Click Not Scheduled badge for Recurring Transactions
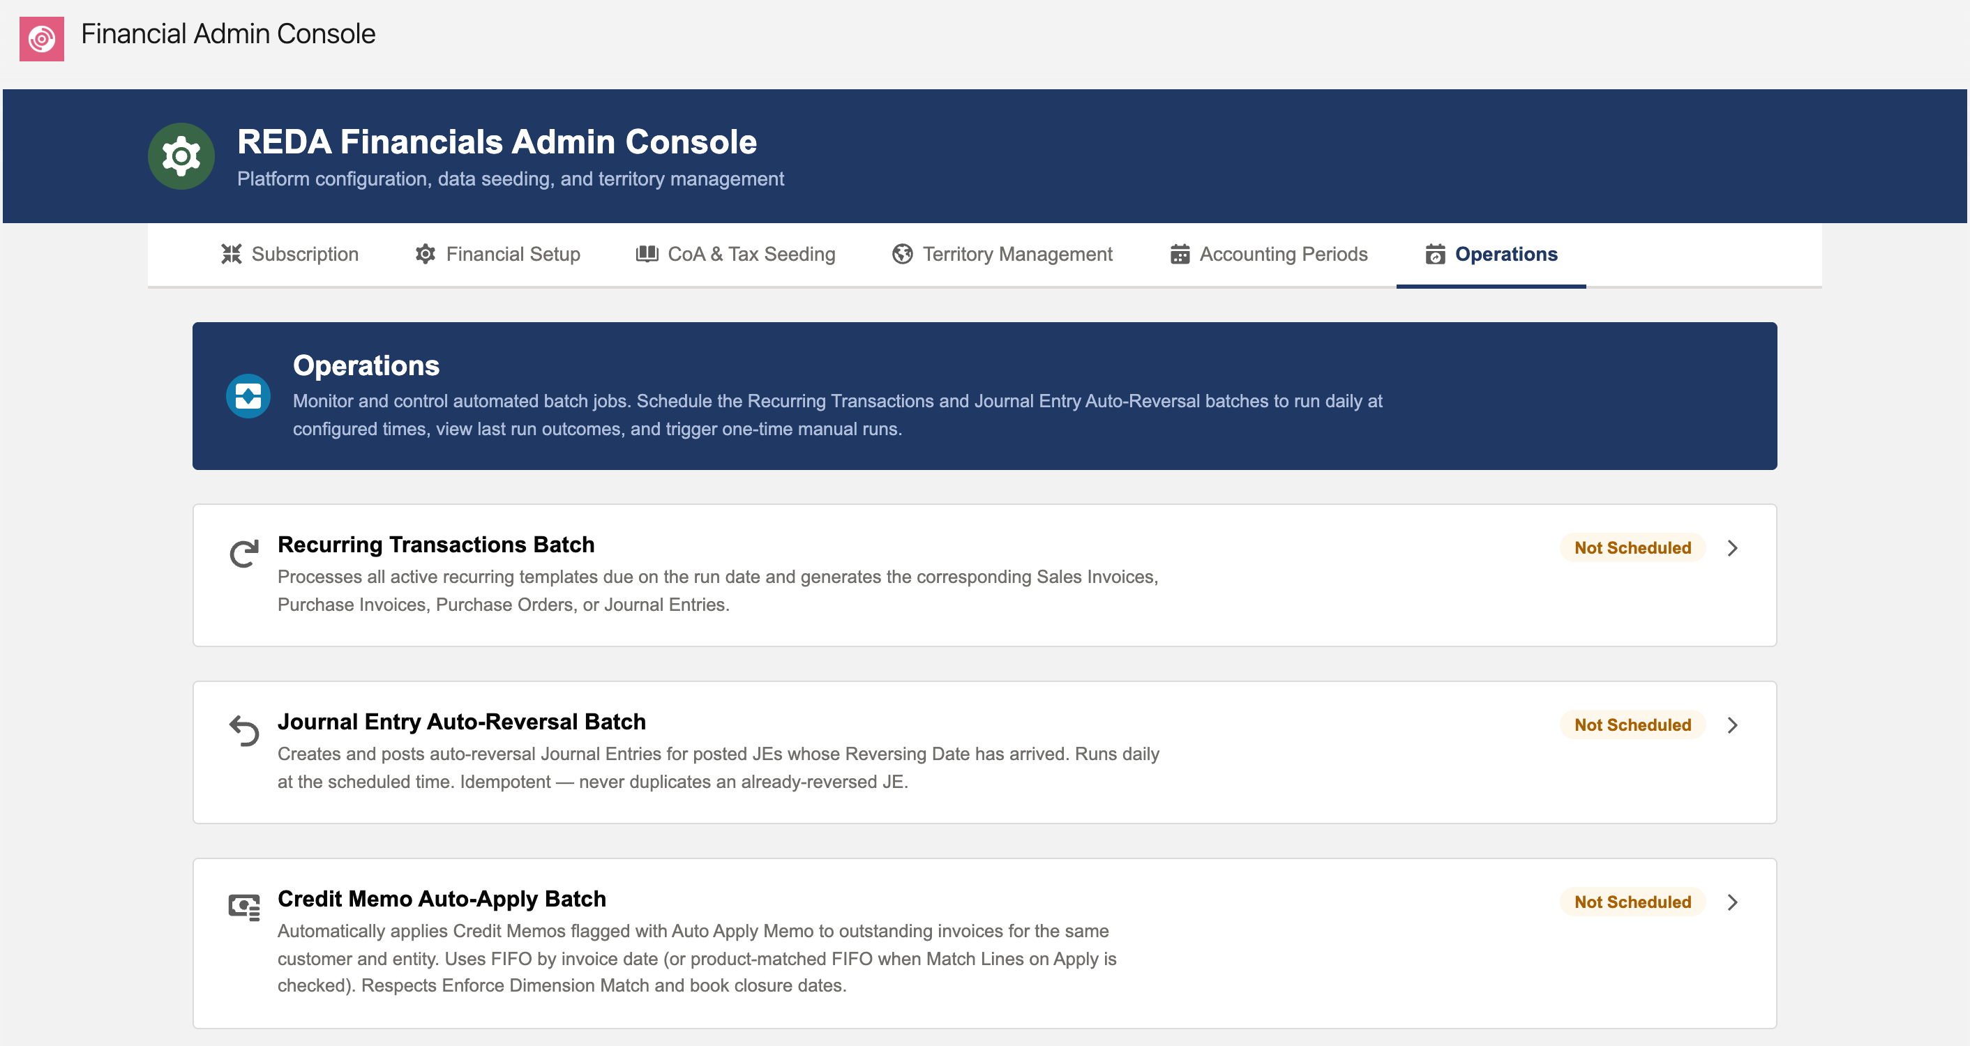This screenshot has width=1970, height=1046. pos(1633,547)
